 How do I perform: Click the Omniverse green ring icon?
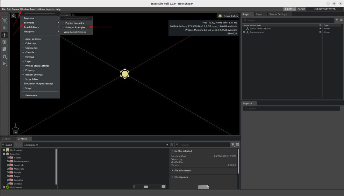[x=8, y=187]
